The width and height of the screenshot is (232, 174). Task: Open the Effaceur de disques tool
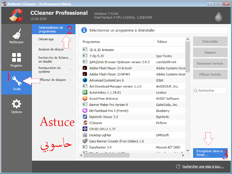click(54, 80)
